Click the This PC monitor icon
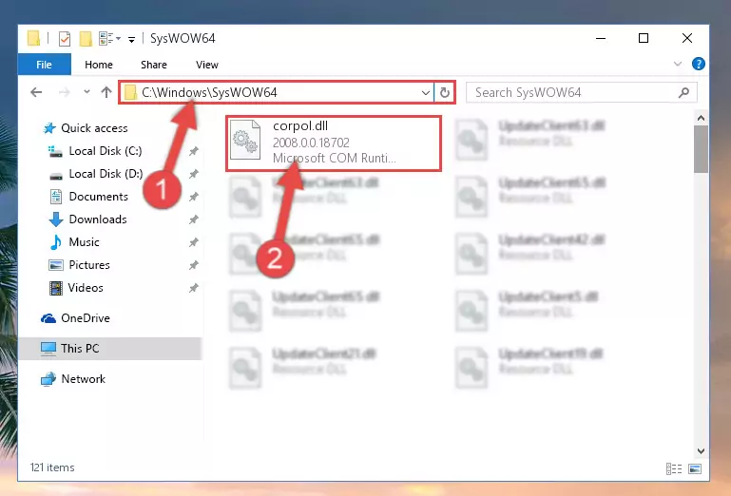The width and height of the screenshot is (731, 496). point(48,349)
